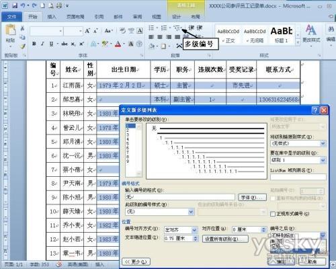Switch to the table tools 设计 tab
336x269 pixels.
pyautogui.click(x=176, y=17)
